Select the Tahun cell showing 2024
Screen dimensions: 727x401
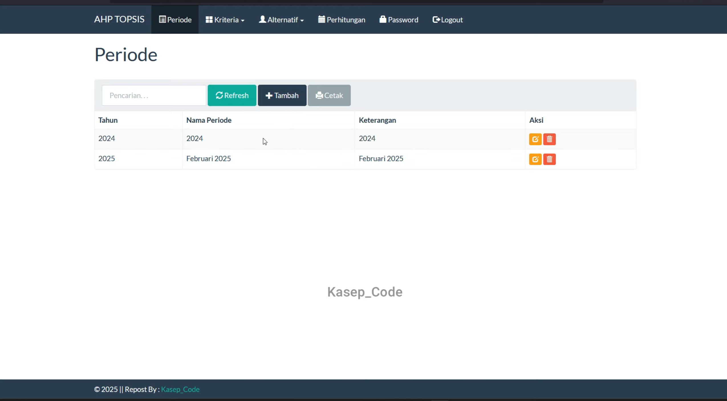tap(139, 139)
